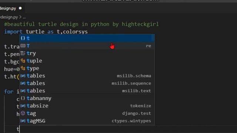This screenshot has height=133, width=237.
Task: Select the 'tabnanny' module suggestion
Action: click(x=87, y=98)
